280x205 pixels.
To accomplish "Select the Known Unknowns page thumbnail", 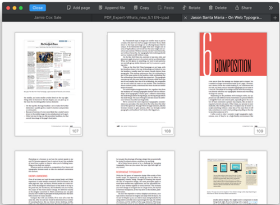I will (x=49, y=178).
